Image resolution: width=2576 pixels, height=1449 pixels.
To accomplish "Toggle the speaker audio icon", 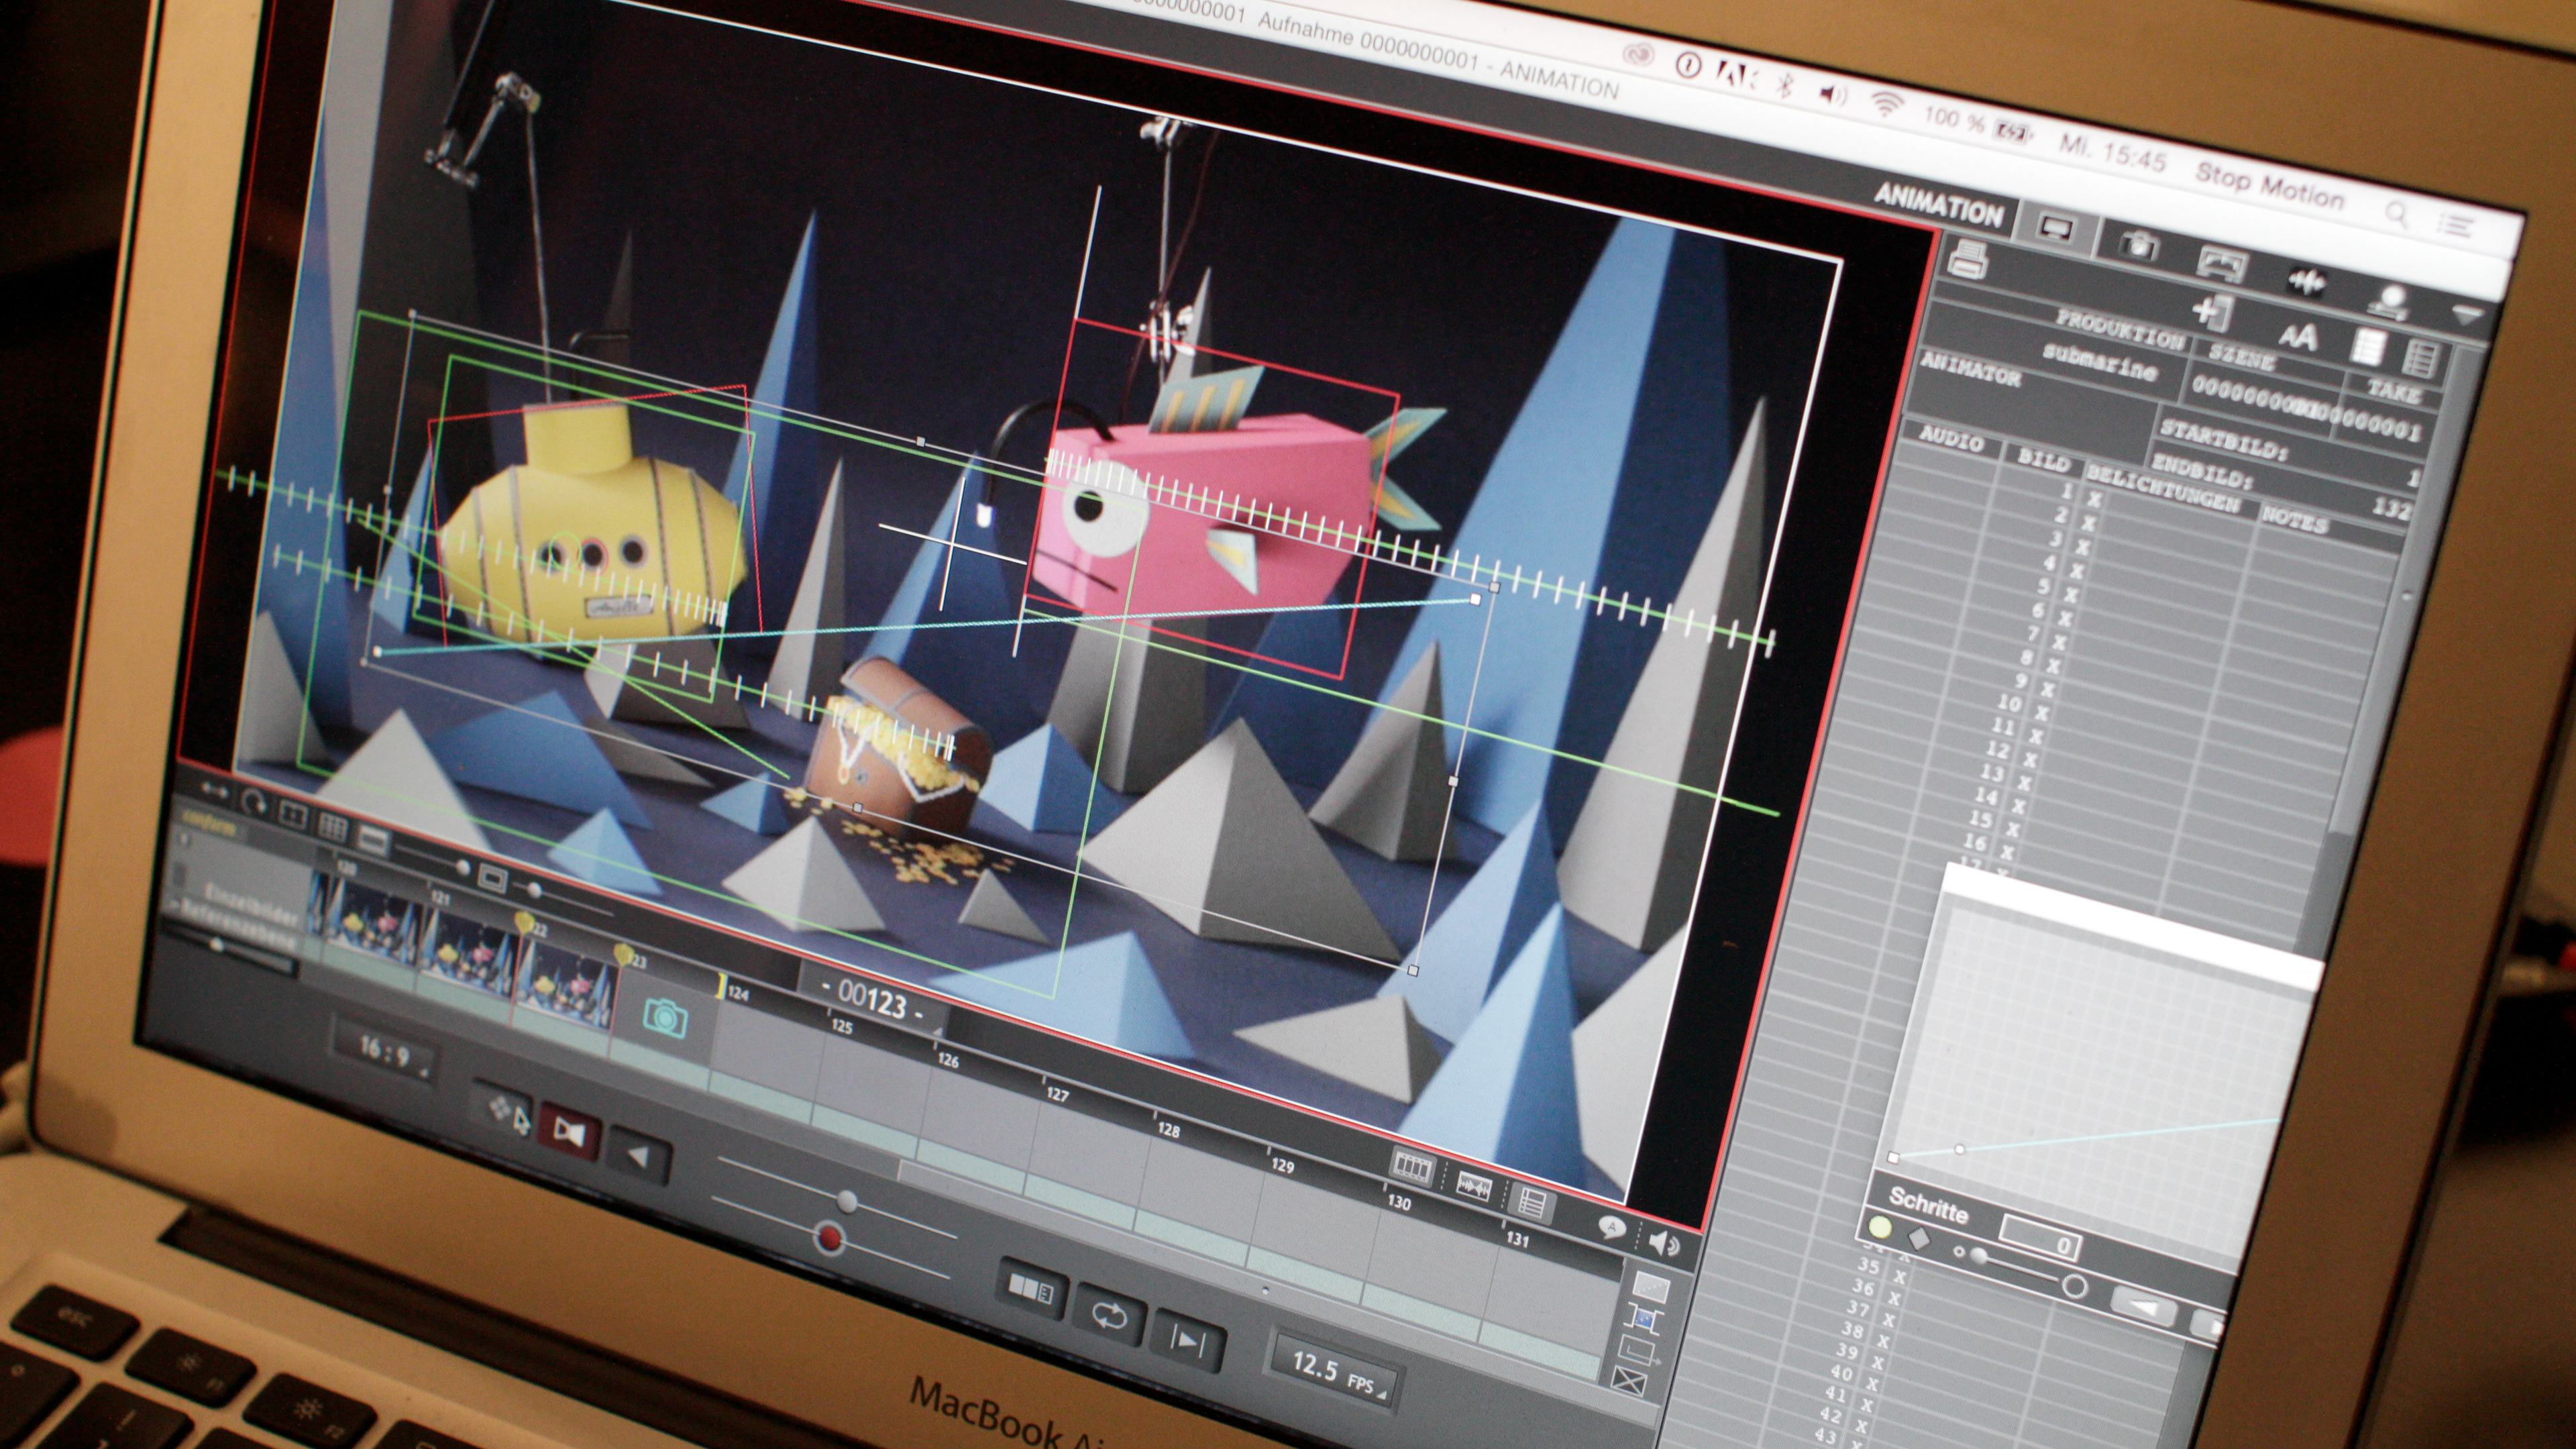I will [x=1663, y=1243].
